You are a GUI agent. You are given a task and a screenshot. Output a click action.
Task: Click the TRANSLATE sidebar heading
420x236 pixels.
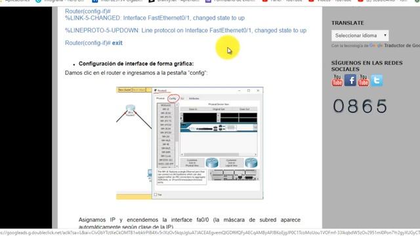347,23
